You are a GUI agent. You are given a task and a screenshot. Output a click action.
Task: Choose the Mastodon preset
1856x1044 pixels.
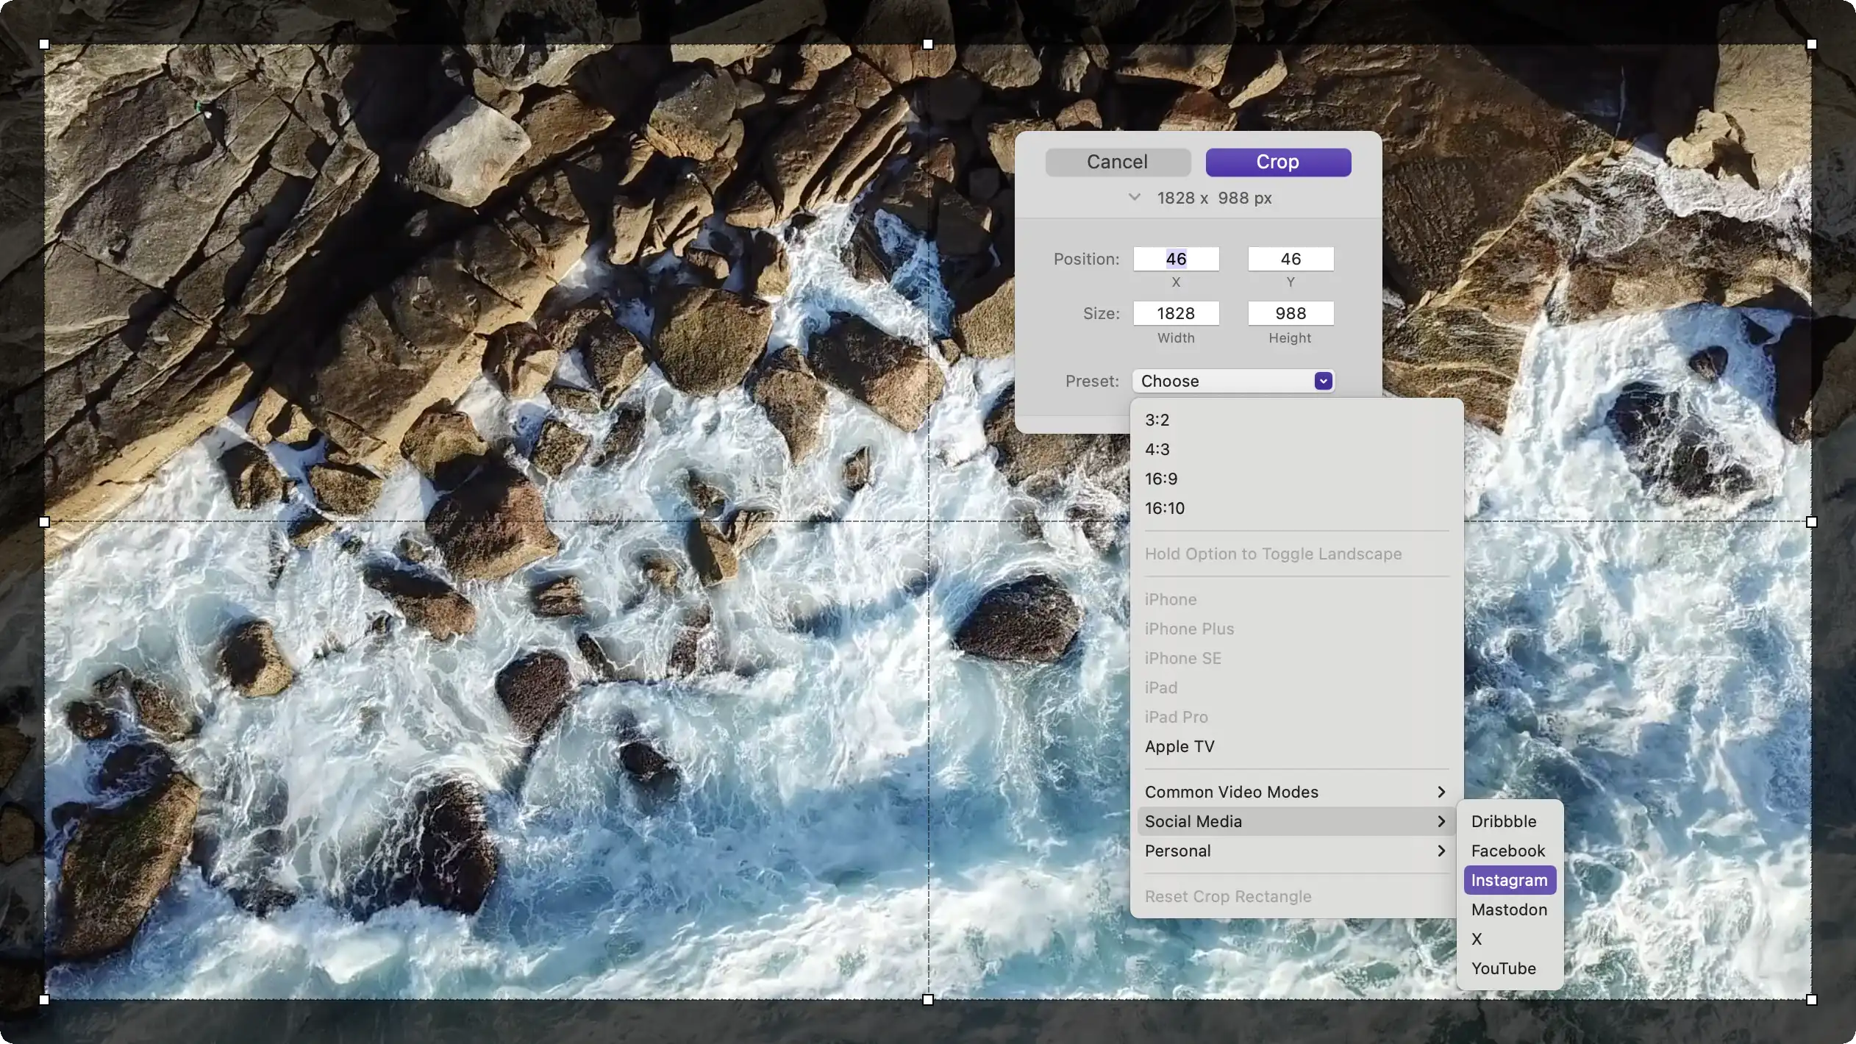click(x=1509, y=909)
